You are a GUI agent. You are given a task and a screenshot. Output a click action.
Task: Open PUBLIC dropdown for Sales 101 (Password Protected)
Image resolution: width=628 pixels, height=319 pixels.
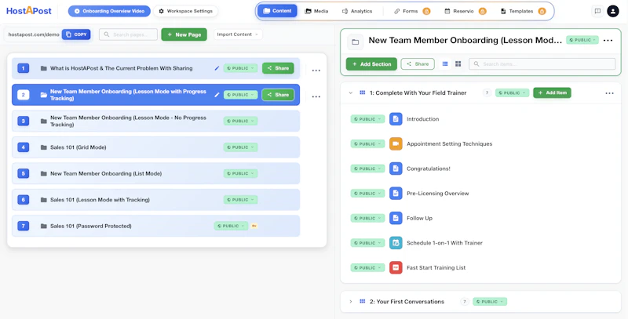231,227
